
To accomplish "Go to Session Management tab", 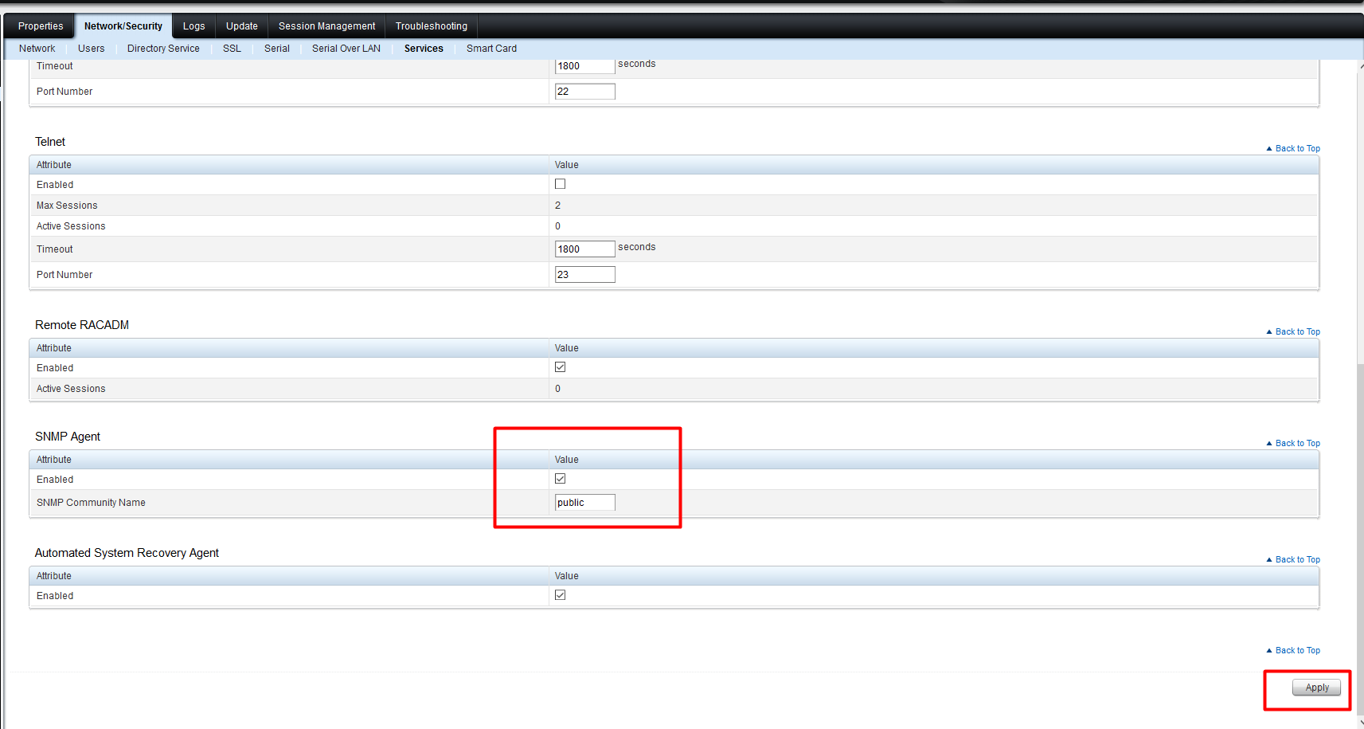I will coord(327,26).
